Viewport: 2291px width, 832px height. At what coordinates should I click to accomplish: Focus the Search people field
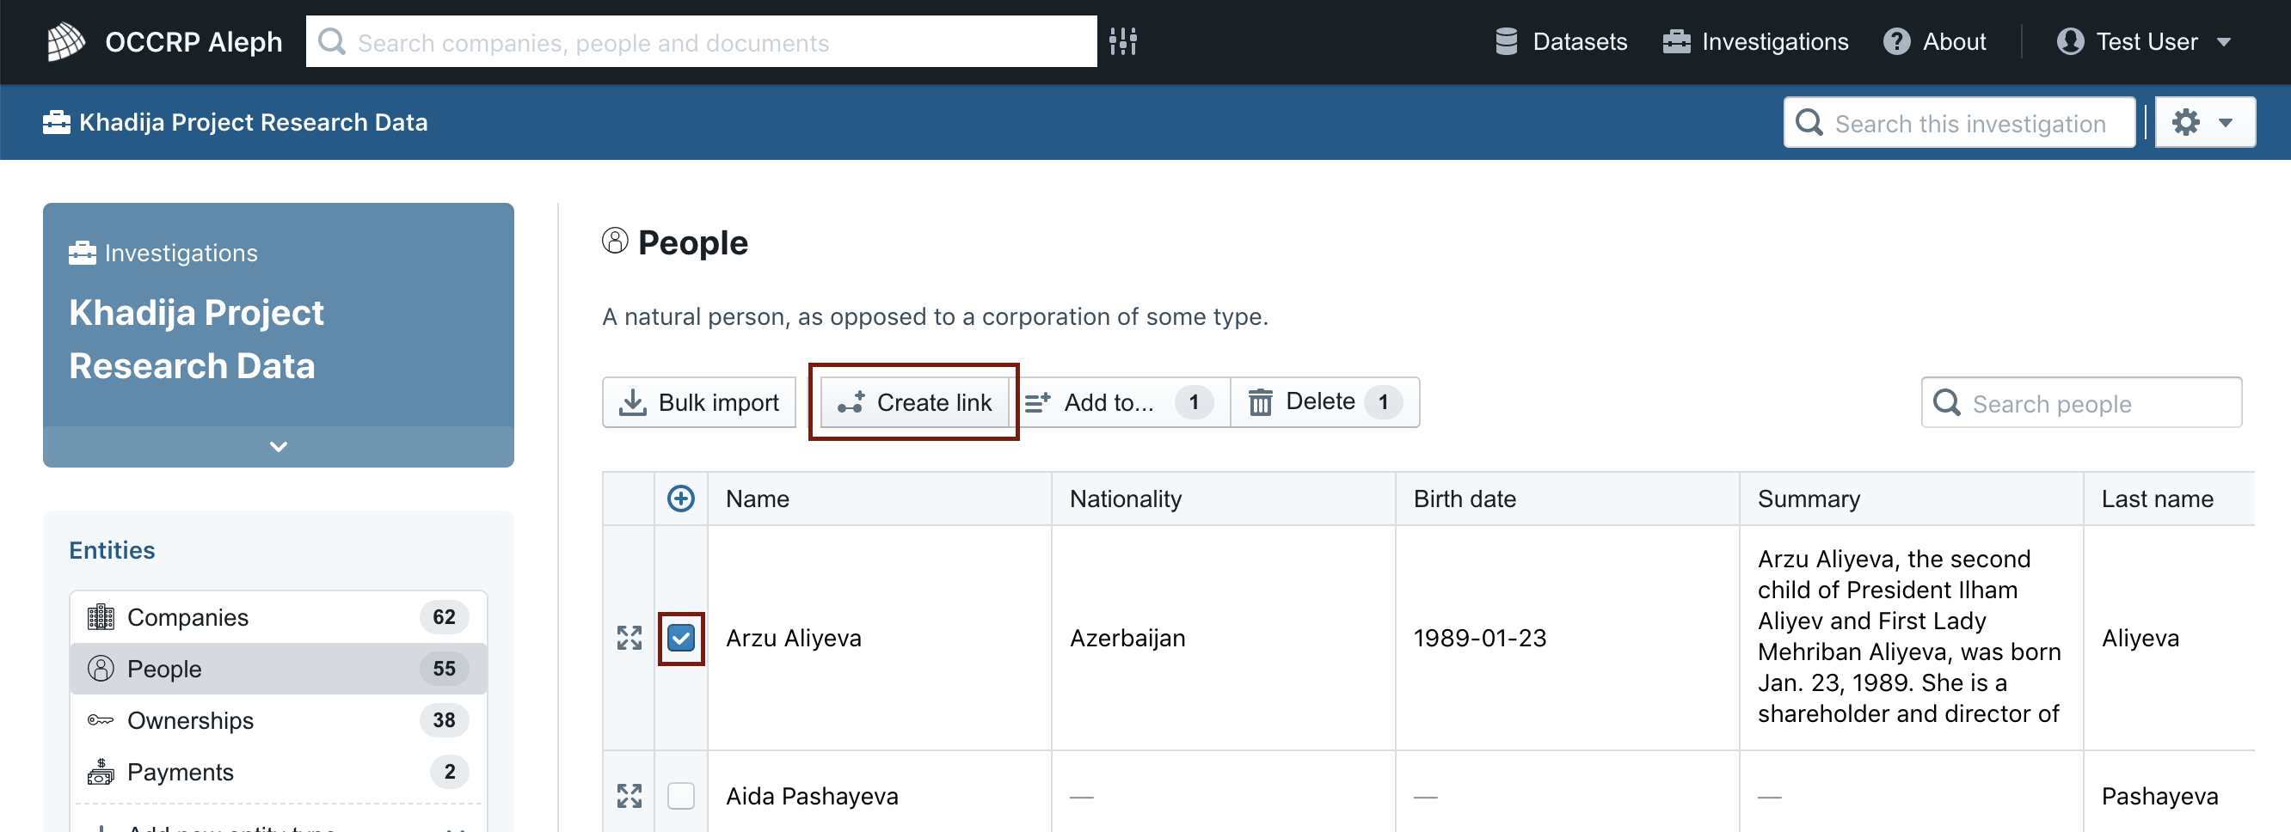point(2081,404)
